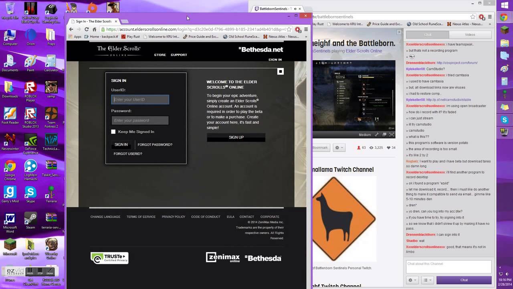Open the Recycle Bin desktop icon
The height and width of the screenshot is (289, 513).
pyautogui.click(x=10, y=10)
